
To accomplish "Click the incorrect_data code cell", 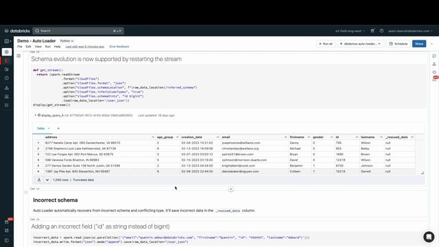I will tap(228, 239).
